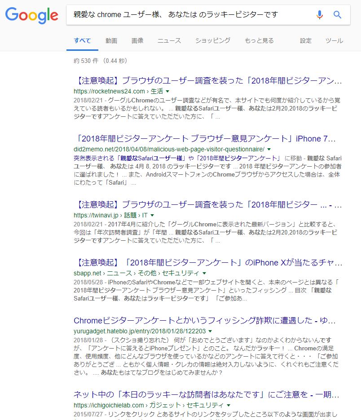Expand dropdown arrow next to twinavi.jp URL
The height and width of the screenshot is (420, 361).
tap(152, 215)
